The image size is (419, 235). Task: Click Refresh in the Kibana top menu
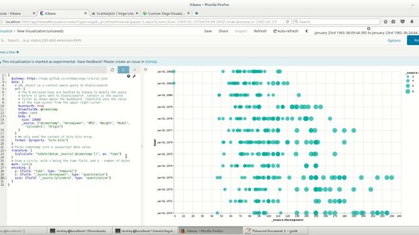[x=261, y=31]
